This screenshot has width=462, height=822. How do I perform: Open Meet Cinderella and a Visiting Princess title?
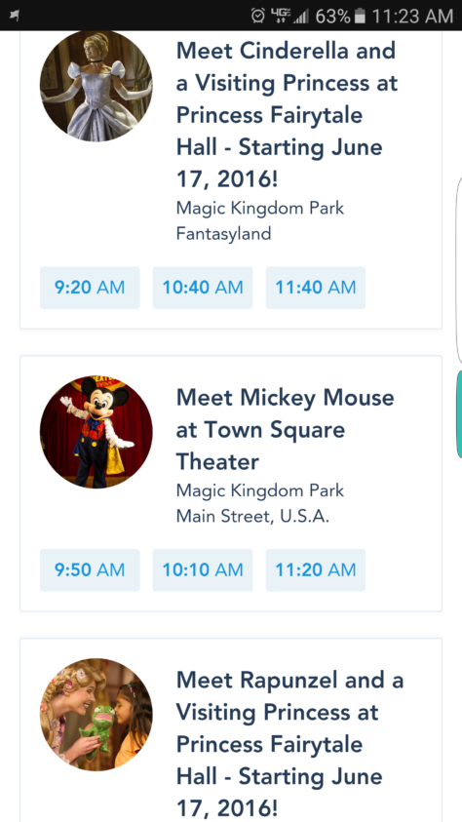[x=287, y=115]
